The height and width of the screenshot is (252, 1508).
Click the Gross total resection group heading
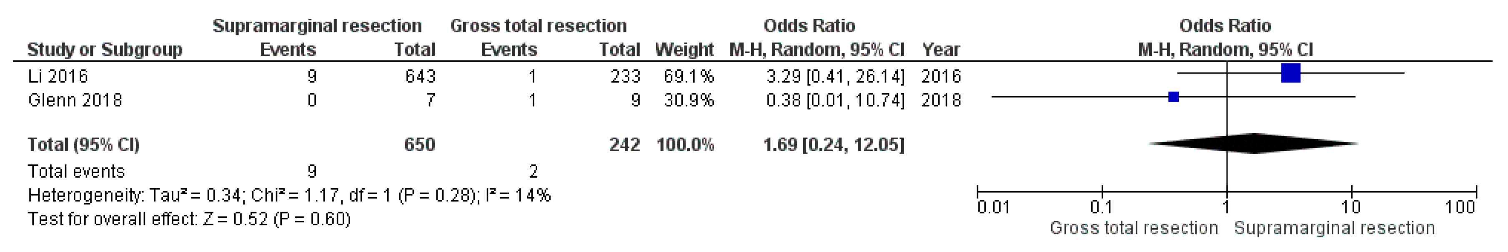coord(538,26)
